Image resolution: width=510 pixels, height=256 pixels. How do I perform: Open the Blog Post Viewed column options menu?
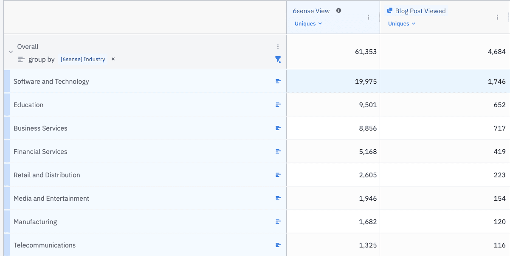tap(497, 17)
